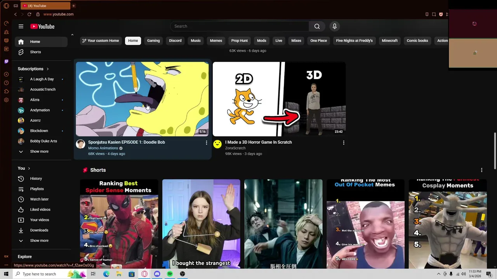This screenshot has height=279, width=497.
Task: Open Microsoft Edge from the taskbar
Action: pos(106,274)
